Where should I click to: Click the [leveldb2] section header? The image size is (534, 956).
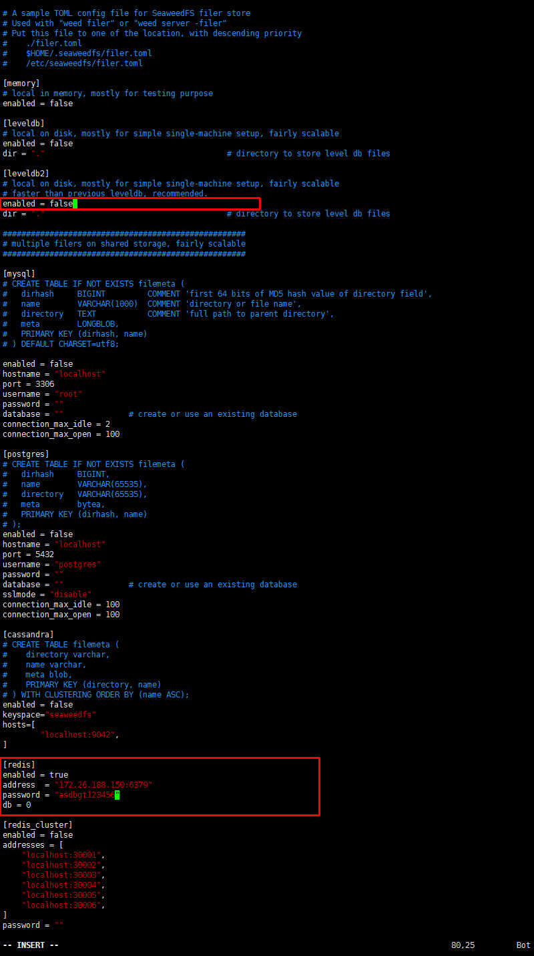tap(26, 174)
